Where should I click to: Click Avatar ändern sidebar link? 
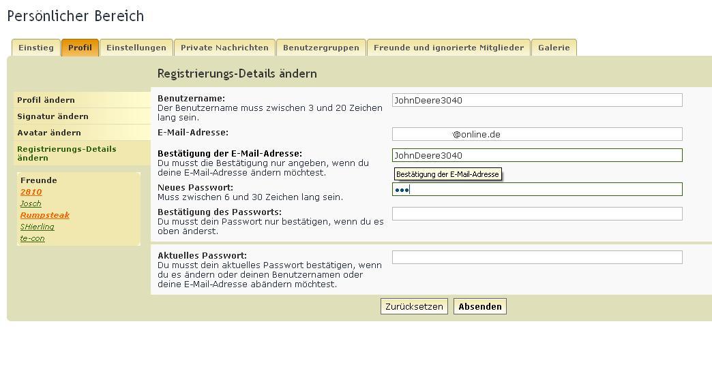pos(49,133)
